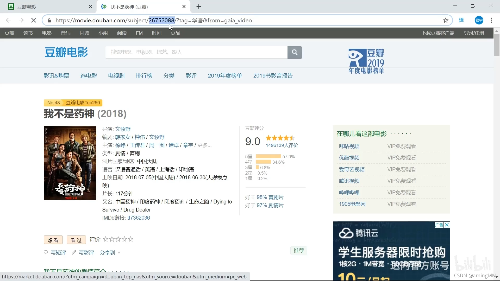This screenshot has width=500, height=281.
Task: Open Chrome three-dot menu
Action: (491, 20)
